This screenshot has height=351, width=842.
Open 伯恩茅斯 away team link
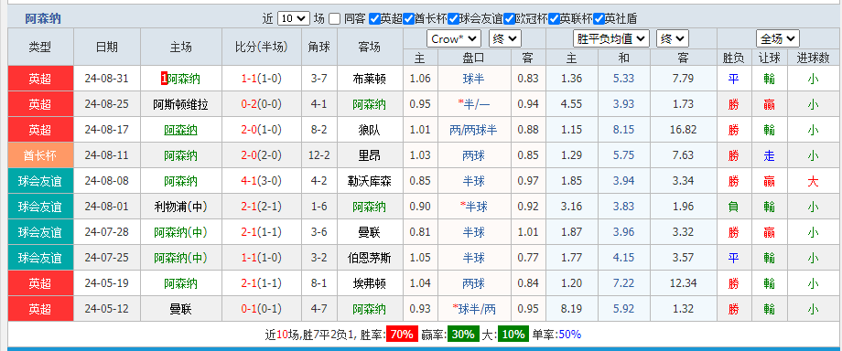[x=370, y=258]
